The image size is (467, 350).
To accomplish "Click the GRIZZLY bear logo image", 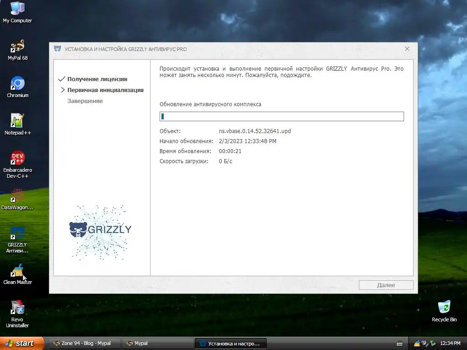I will coord(100,232).
